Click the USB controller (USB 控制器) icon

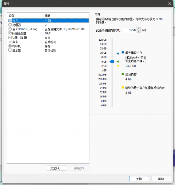click(10, 38)
